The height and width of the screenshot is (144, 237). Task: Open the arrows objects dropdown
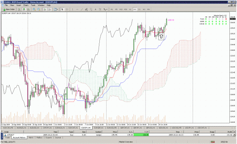(x=105, y=9)
